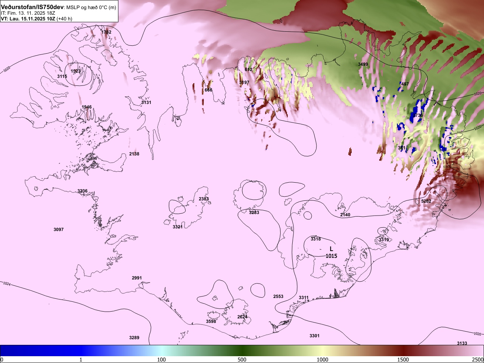The height and width of the screenshot is (363, 484).
Task: Click the 457 height value
Action: coord(405,84)
